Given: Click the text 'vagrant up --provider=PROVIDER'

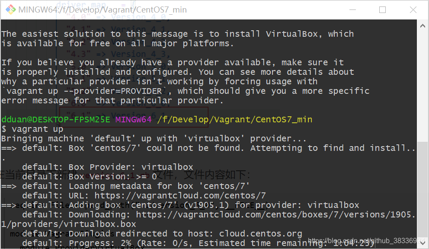Looking at the screenshot, I should point(84,91).
